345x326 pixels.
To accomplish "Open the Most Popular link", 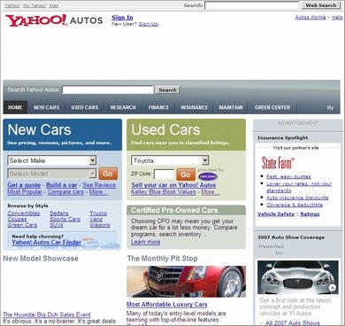I will 25,192.
